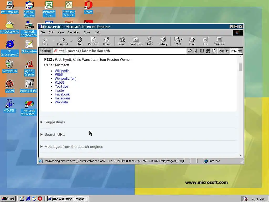Select the Notepad++ desktop shortcut

(29, 47)
